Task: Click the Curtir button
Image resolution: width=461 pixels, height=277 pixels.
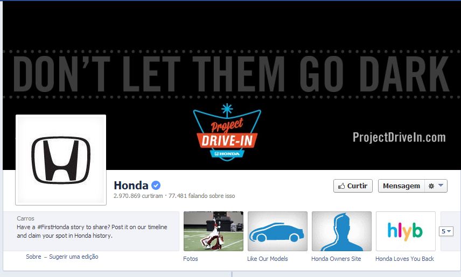Action: [x=353, y=186]
